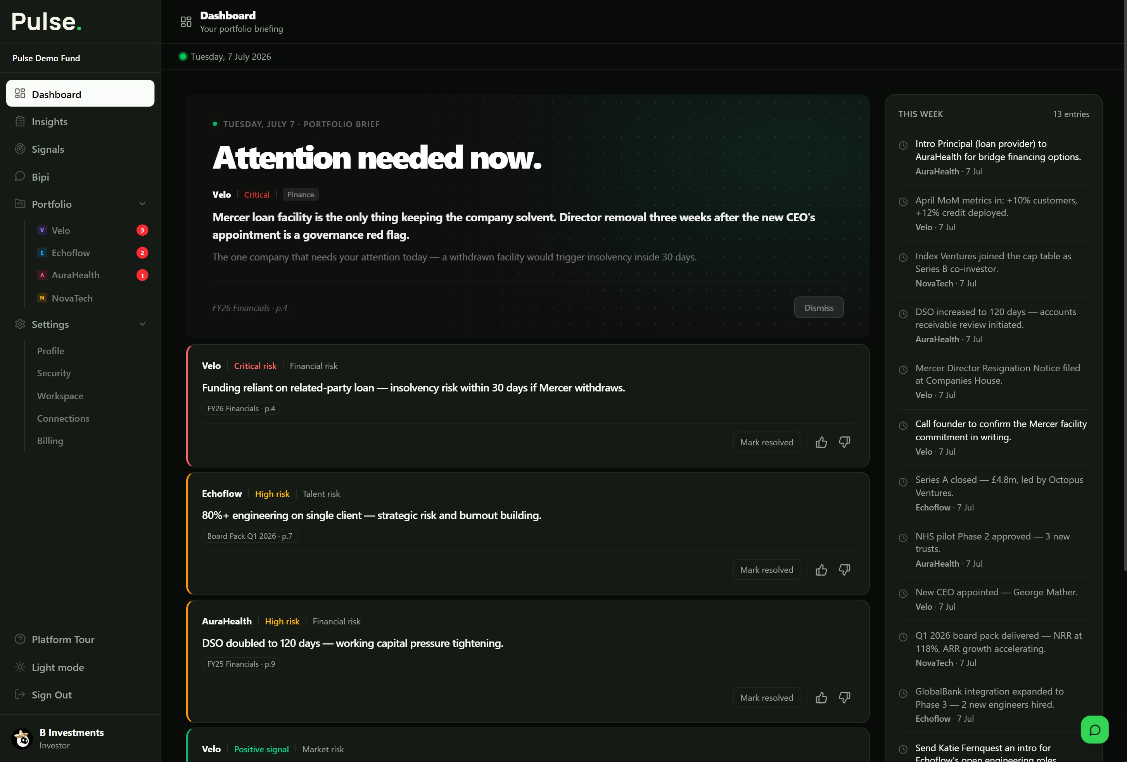Dismiss the Attention needed now brief

(x=819, y=307)
